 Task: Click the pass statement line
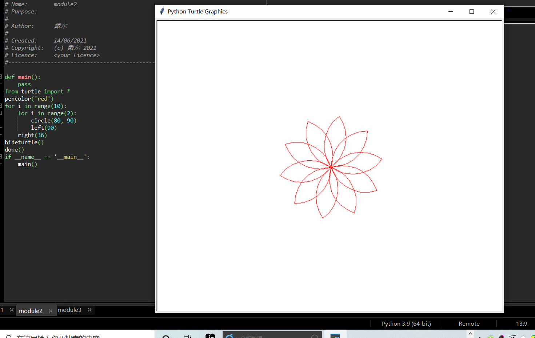24,84
